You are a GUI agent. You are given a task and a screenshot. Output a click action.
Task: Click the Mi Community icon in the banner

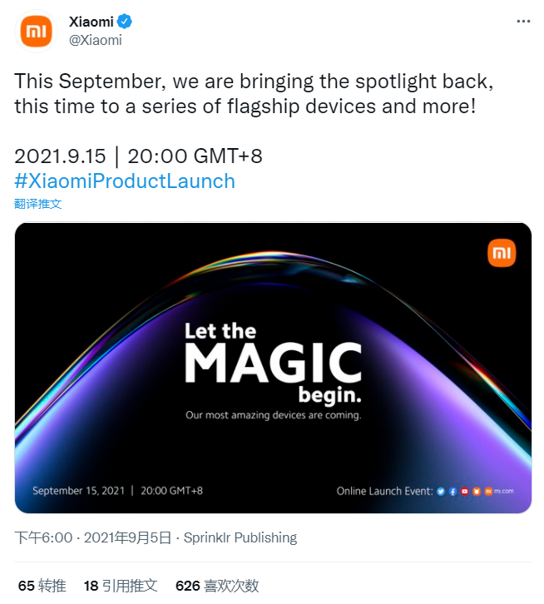pyautogui.click(x=477, y=491)
